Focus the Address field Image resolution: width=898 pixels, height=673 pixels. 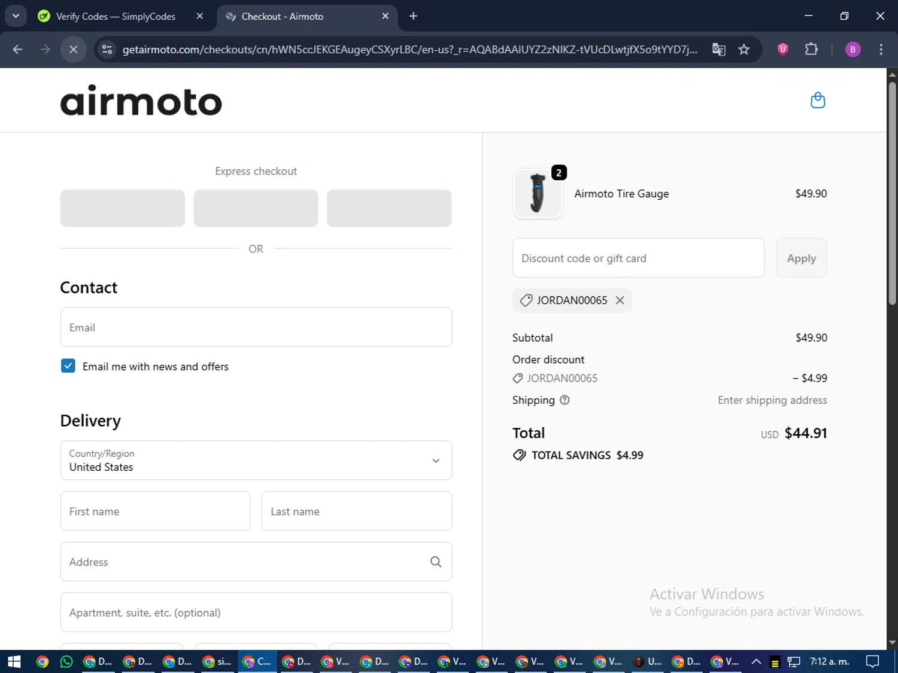click(x=256, y=562)
